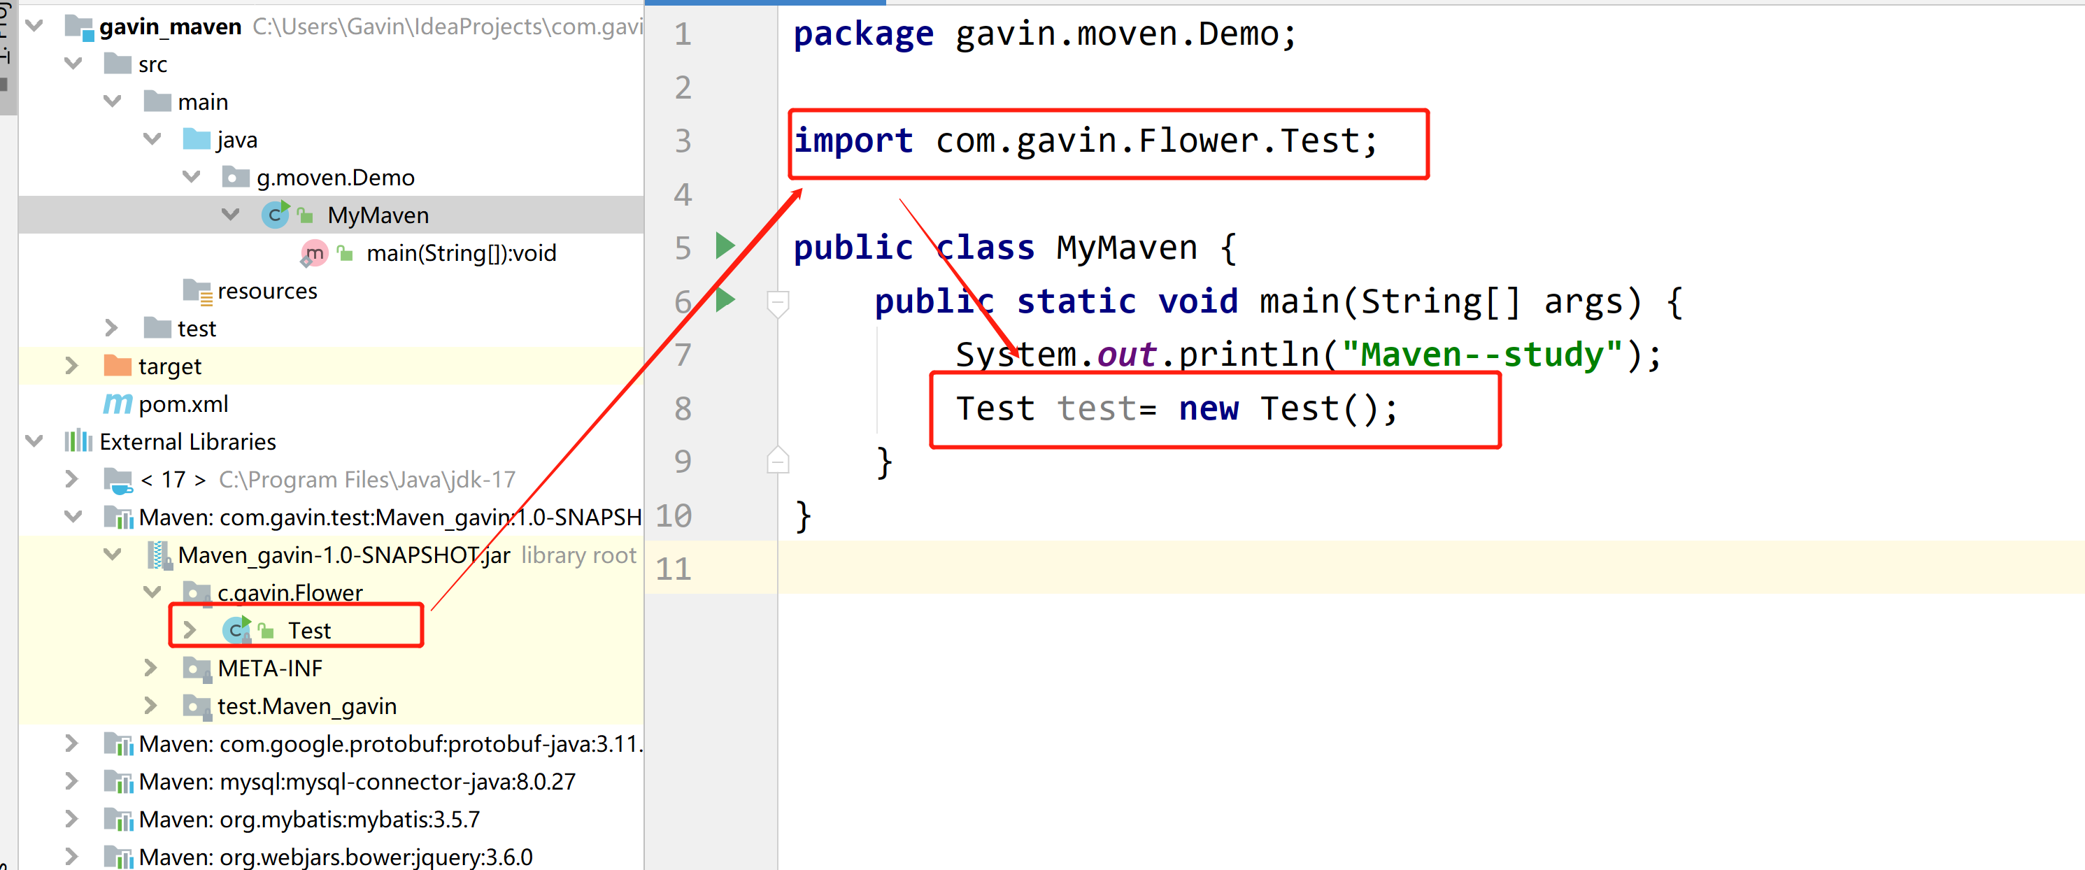2085x870 pixels.
Task: Click the Maven_gavin-1.0-SNAPSHOT.jar archive icon
Action: [159, 555]
